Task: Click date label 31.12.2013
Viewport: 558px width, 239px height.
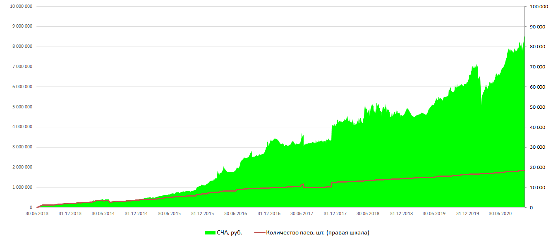Action: click(x=70, y=214)
